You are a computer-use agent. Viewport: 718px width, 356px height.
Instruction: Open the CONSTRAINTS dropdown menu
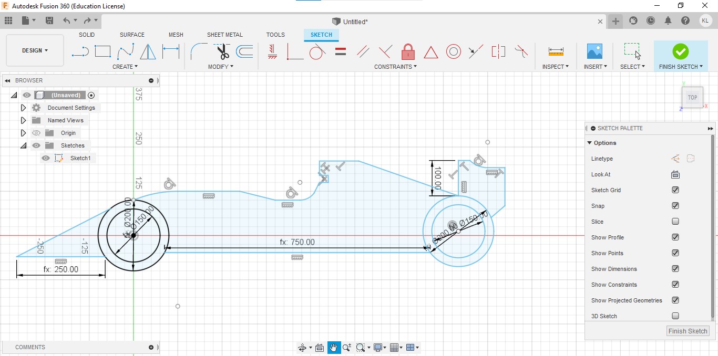tap(396, 67)
